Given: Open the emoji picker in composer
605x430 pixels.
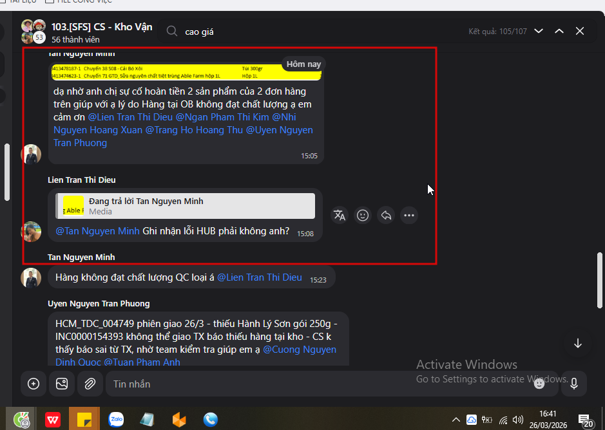Looking at the screenshot, I should (x=539, y=384).
